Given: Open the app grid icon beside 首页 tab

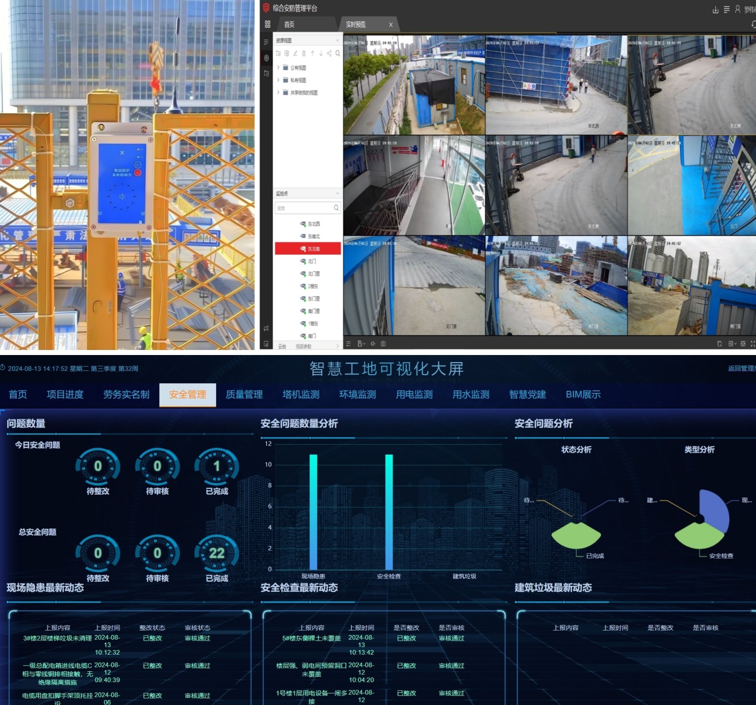Looking at the screenshot, I should [268, 24].
